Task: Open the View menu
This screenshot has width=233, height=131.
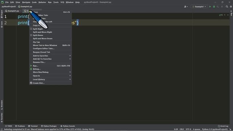Action: (x=18, y=2)
